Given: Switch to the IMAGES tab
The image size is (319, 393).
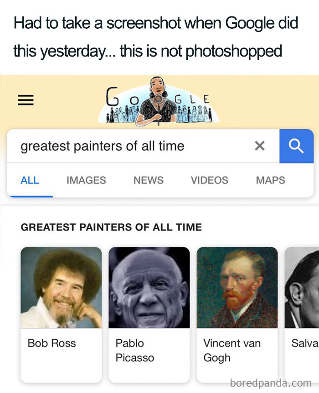Looking at the screenshot, I should point(86,180).
